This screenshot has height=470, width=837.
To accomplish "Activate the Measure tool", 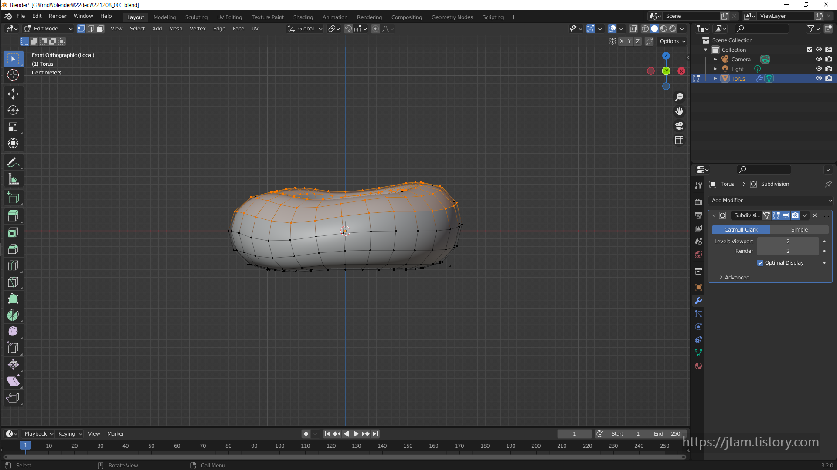I will 13,179.
